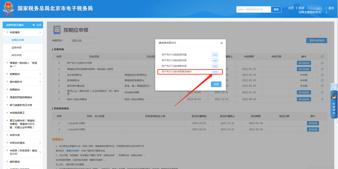Open the 在线导办 assistant widget
The height and width of the screenshot is (169, 338).
click(334, 104)
